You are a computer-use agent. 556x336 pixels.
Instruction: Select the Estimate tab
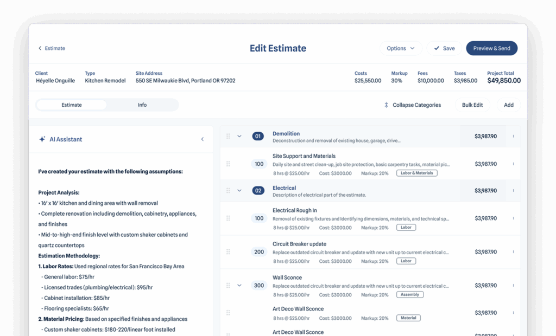(72, 105)
